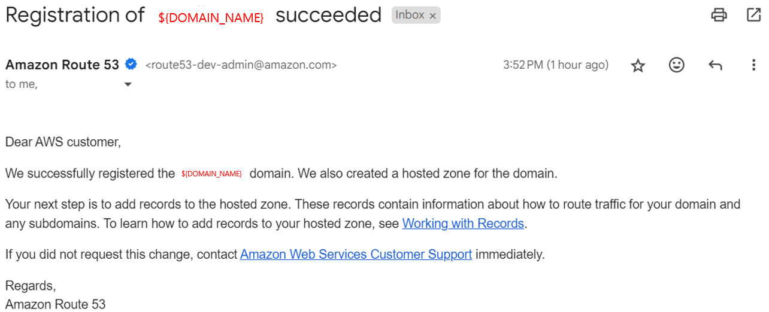Print this email using the printer icon
The width and height of the screenshot is (769, 312).
(x=719, y=15)
